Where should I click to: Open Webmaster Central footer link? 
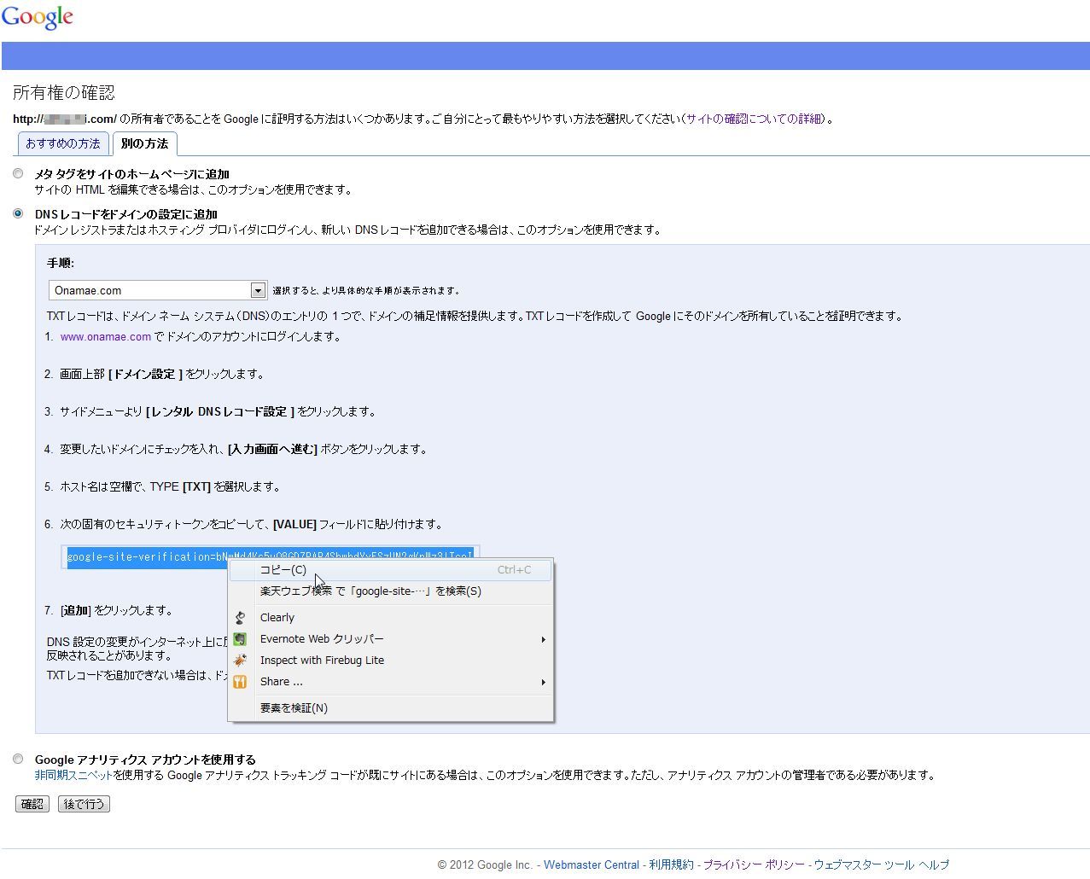click(x=592, y=864)
